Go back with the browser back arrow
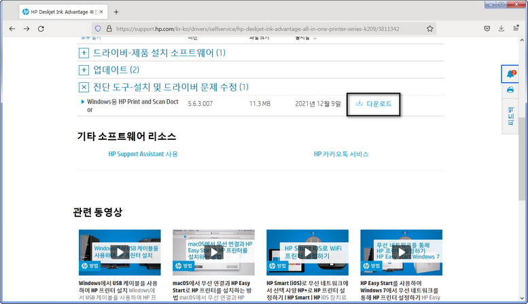Viewport: 528px width, 304px height. coord(12,29)
